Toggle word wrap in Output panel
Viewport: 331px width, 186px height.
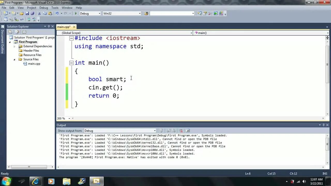point(188,131)
